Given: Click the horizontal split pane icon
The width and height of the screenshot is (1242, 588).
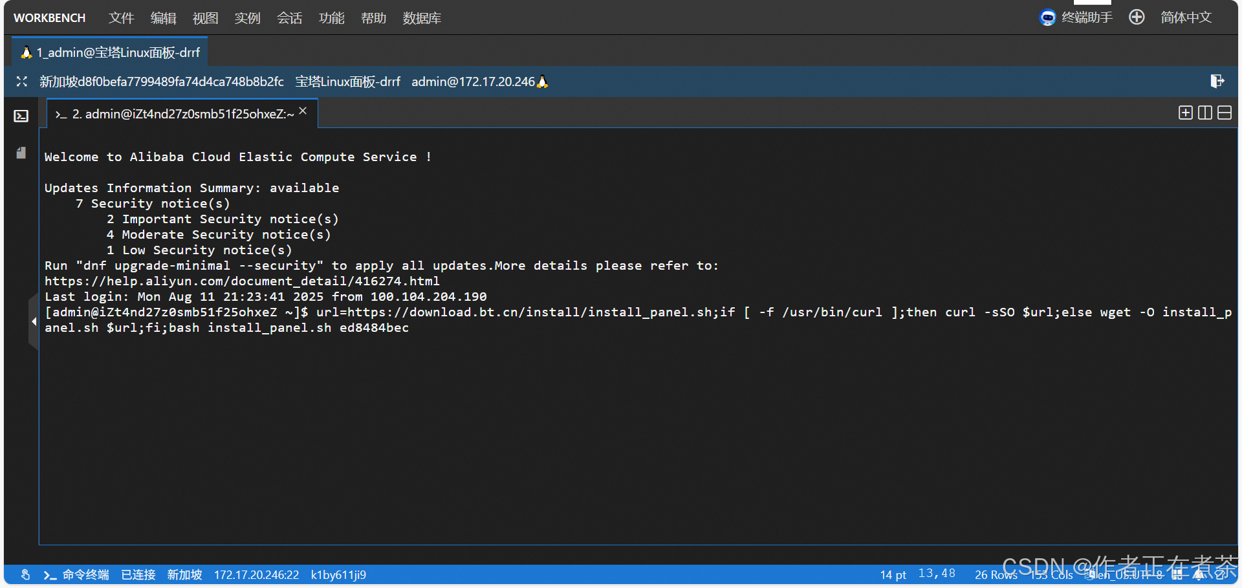Looking at the screenshot, I should pyautogui.click(x=1225, y=113).
